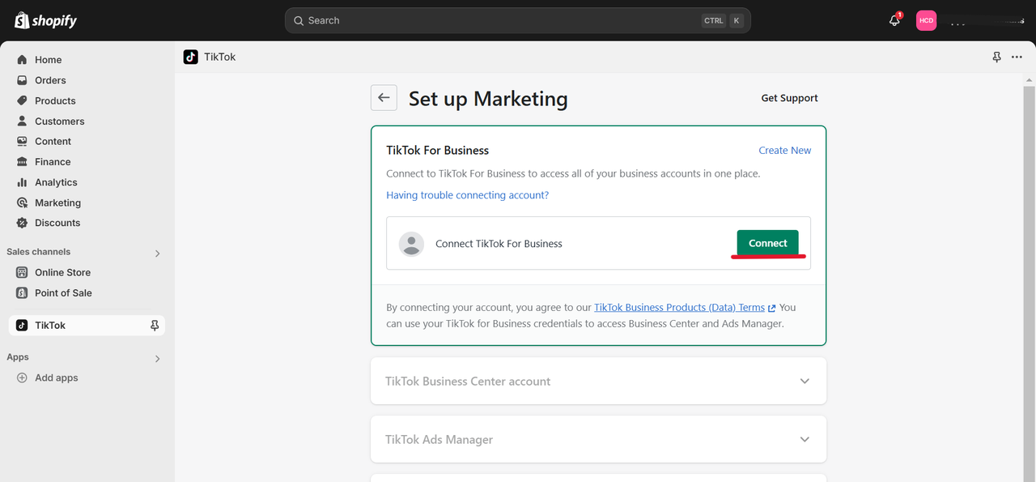Screen dimensions: 1036x482
Task: Open Orders in the sidebar
Action: [50, 80]
